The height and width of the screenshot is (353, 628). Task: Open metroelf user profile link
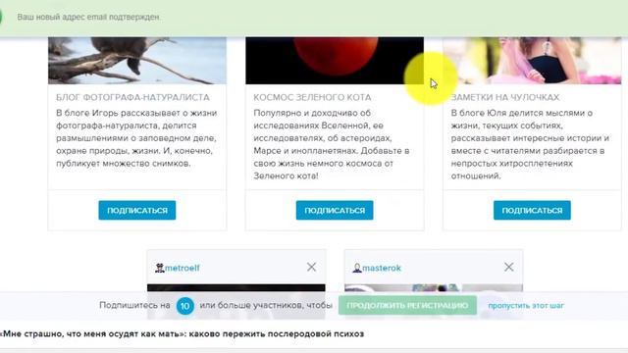[183, 268]
